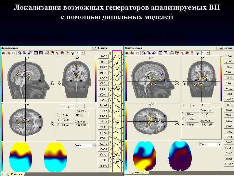Click the first blue arrow-head icon in left toolbar

coord(19,53)
